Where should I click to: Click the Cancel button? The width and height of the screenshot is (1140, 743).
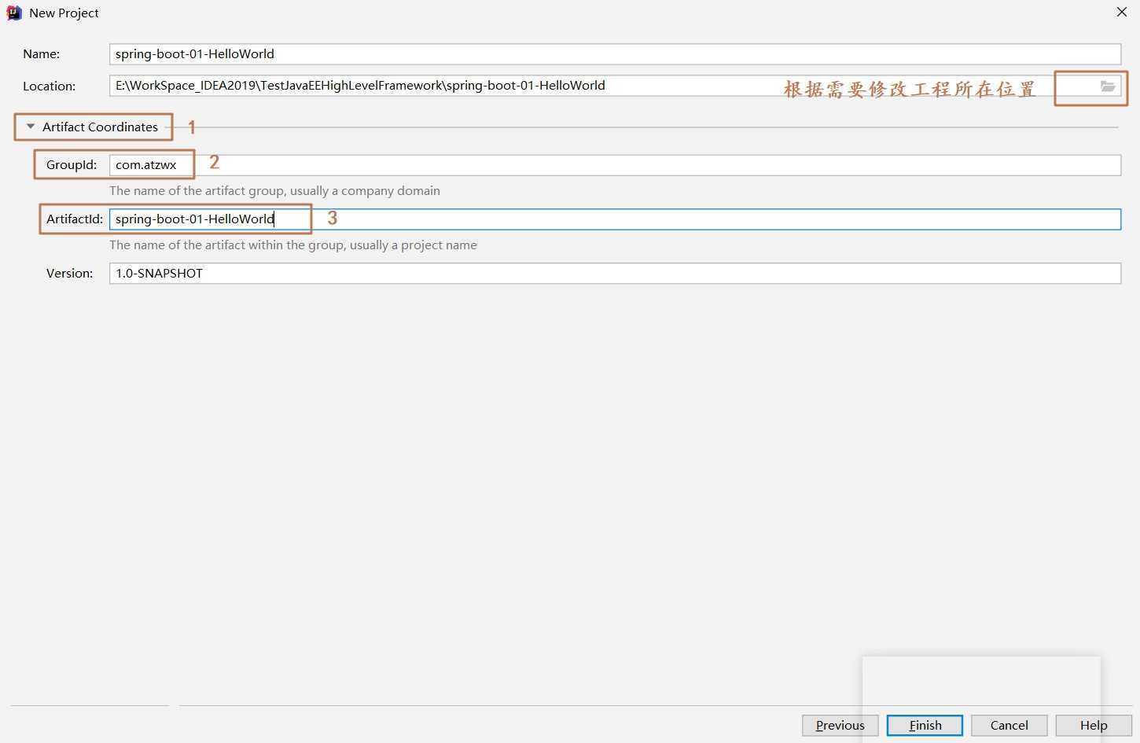1009,726
